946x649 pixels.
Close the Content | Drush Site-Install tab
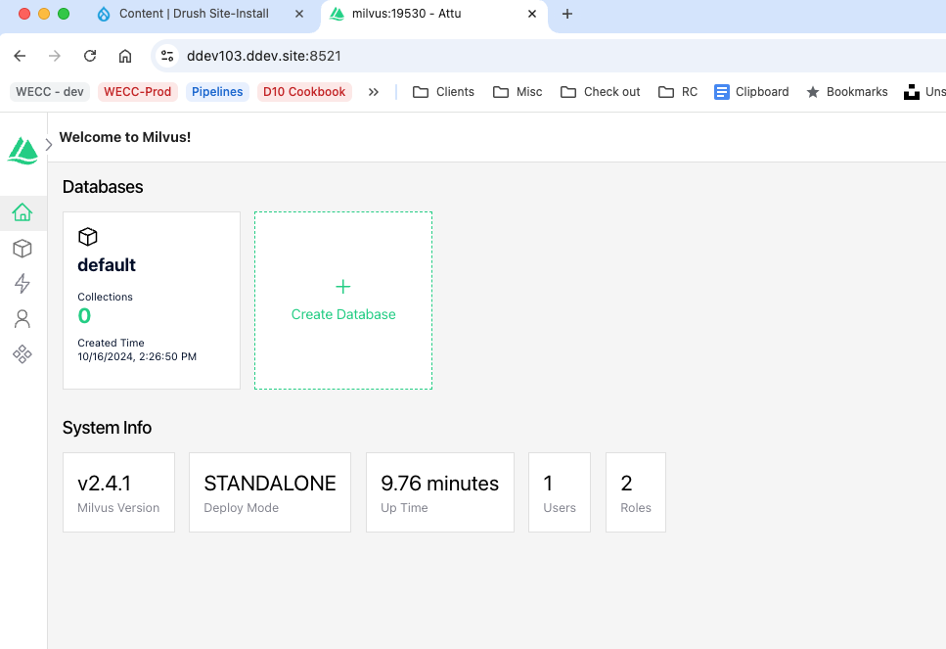click(x=299, y=14)
